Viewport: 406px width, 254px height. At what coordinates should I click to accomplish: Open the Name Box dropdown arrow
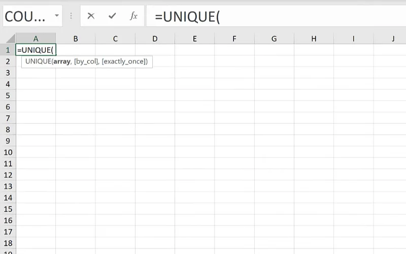point(57,16)
